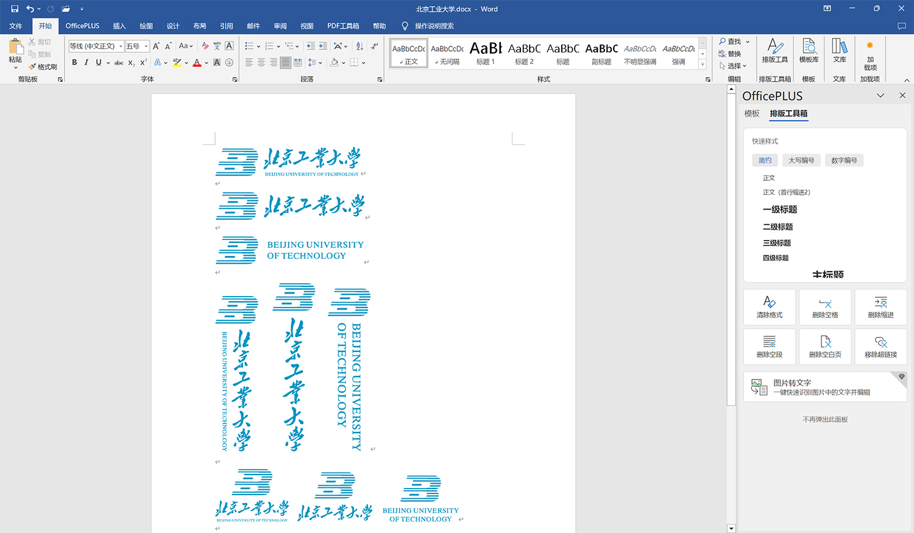This screenshot has height=533, width=914.
Task: Switch to the 插入 ribbon tab
Action: point(119,26)
